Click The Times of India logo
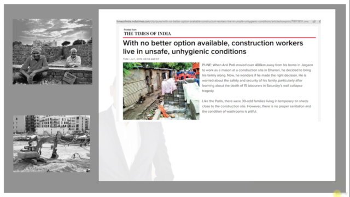The height and width of the screenshot is (197, 350). click(x=147, y=34)
